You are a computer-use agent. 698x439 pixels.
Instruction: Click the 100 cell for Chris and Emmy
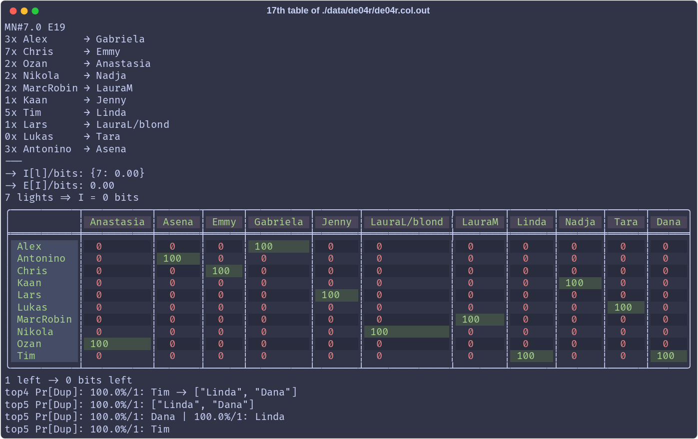(224, 271)
